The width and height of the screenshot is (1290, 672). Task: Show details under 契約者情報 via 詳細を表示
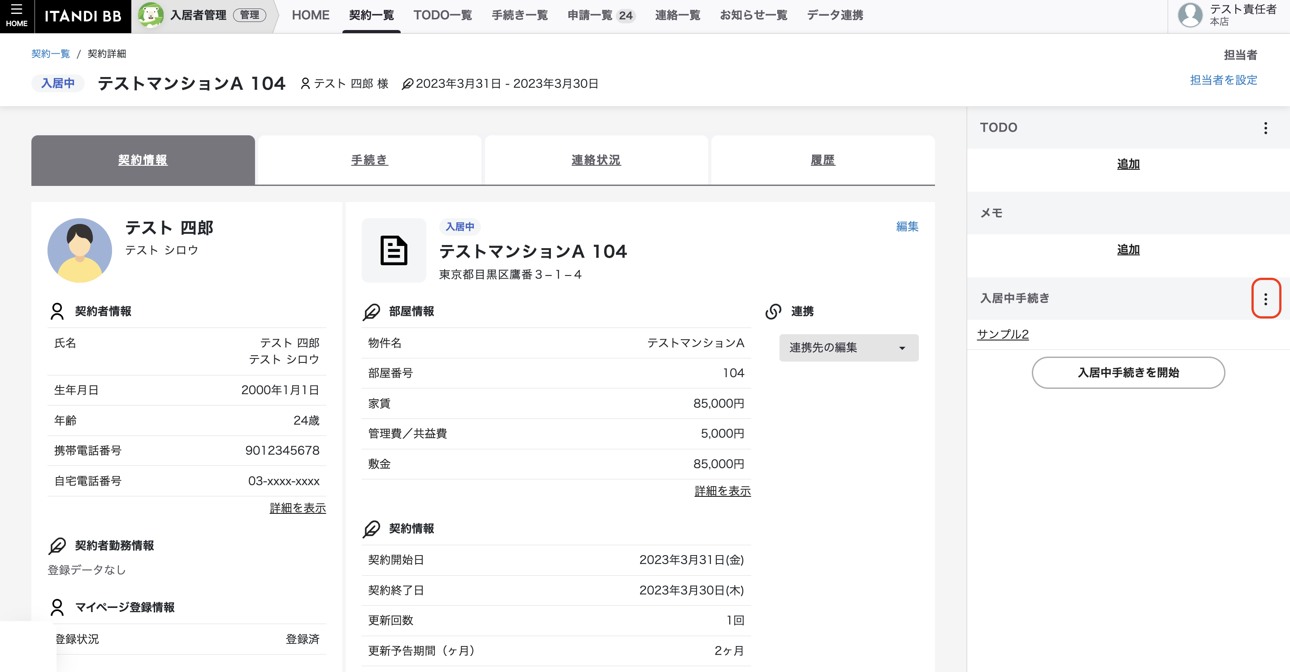click(x=298, y=508)
